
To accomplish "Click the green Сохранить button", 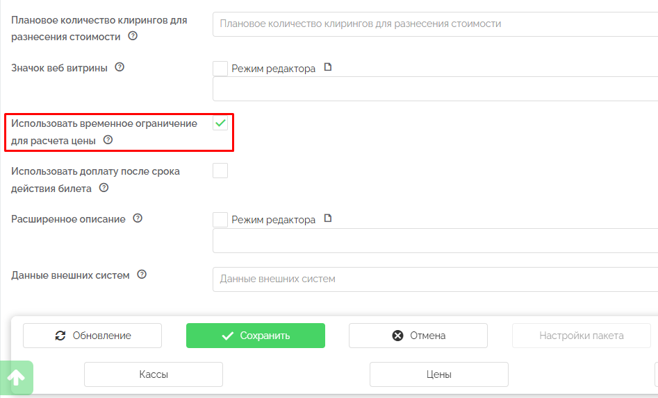I will coord(255,336).
